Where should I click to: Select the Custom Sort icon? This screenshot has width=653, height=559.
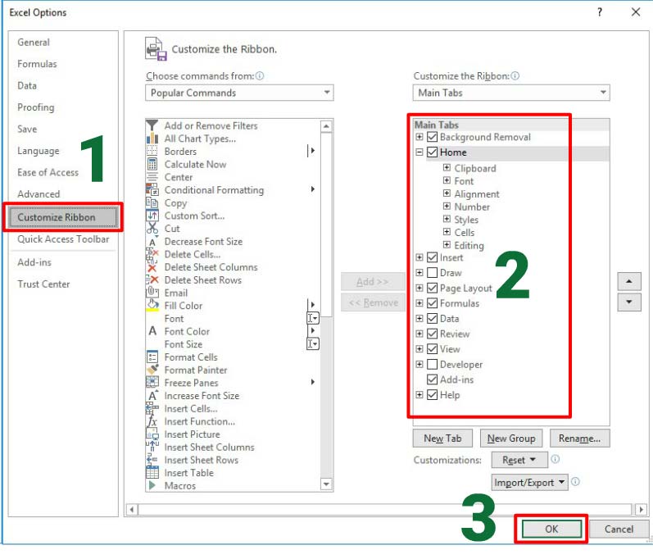pyautogui.click(x=152, y=216)
